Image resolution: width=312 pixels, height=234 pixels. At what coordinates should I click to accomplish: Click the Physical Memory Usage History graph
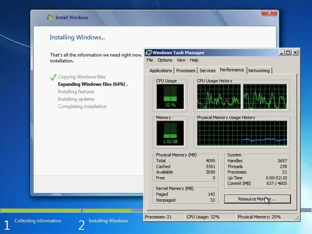(242, 133)
